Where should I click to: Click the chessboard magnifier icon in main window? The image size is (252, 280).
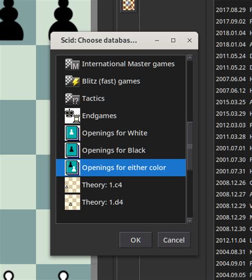tap(129, 5)
